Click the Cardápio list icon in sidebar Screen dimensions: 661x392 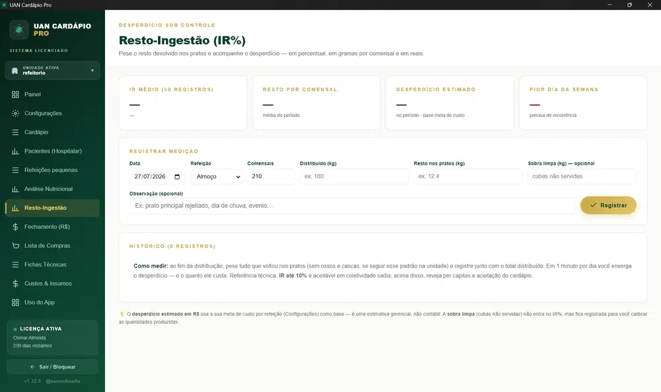[16, 132]
